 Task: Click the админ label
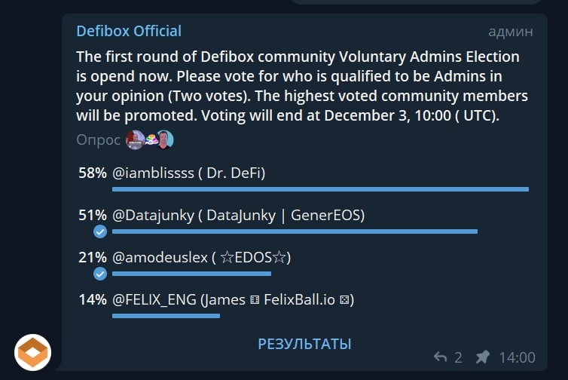click(x=510, y=32)
